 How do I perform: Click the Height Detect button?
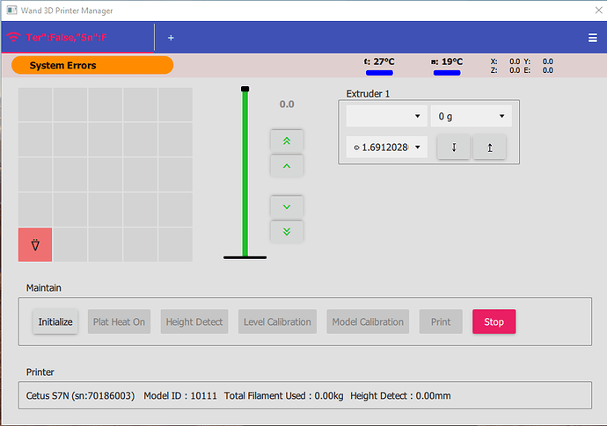pyautogui.click(x=194, y=321)
